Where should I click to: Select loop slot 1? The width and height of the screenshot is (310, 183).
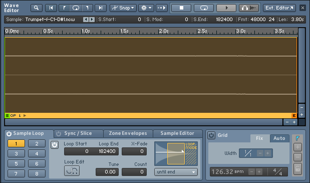coord(16,143)
